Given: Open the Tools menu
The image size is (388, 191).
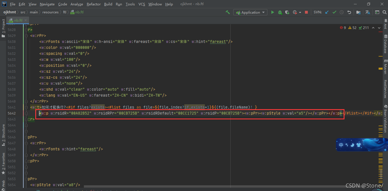Looking at the screenshot, I should 130,4.
